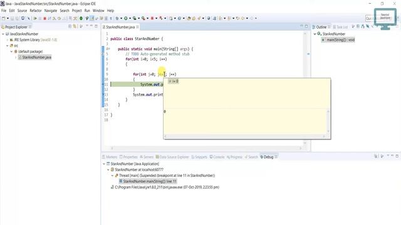Open the Run menu

[87, 11]
